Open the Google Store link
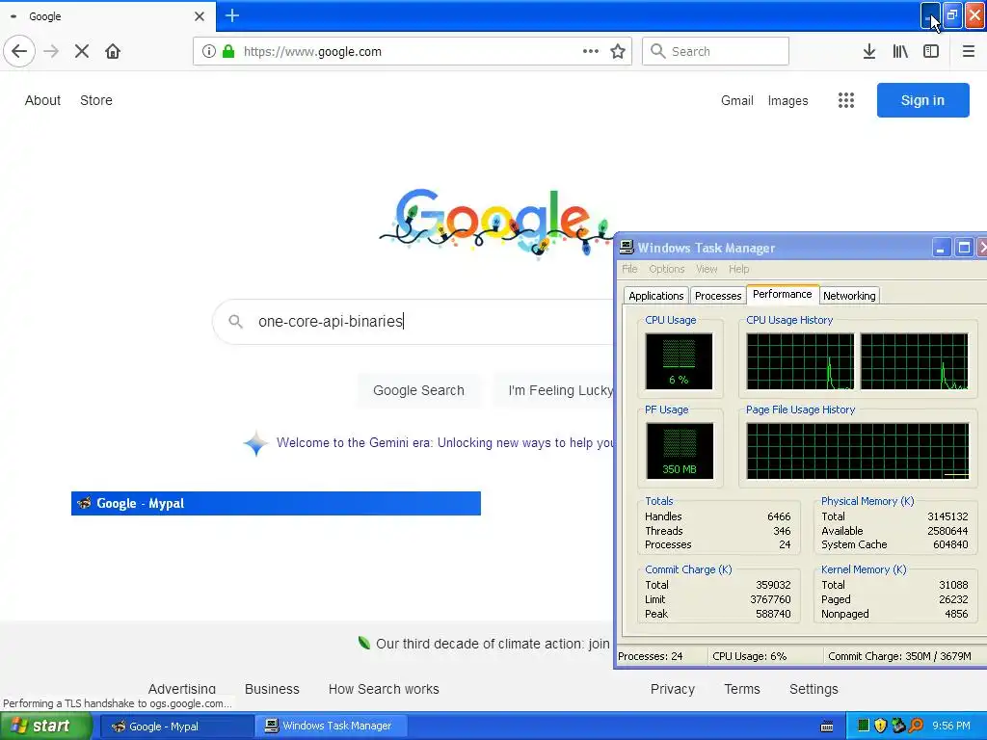 tap(96, 100)
